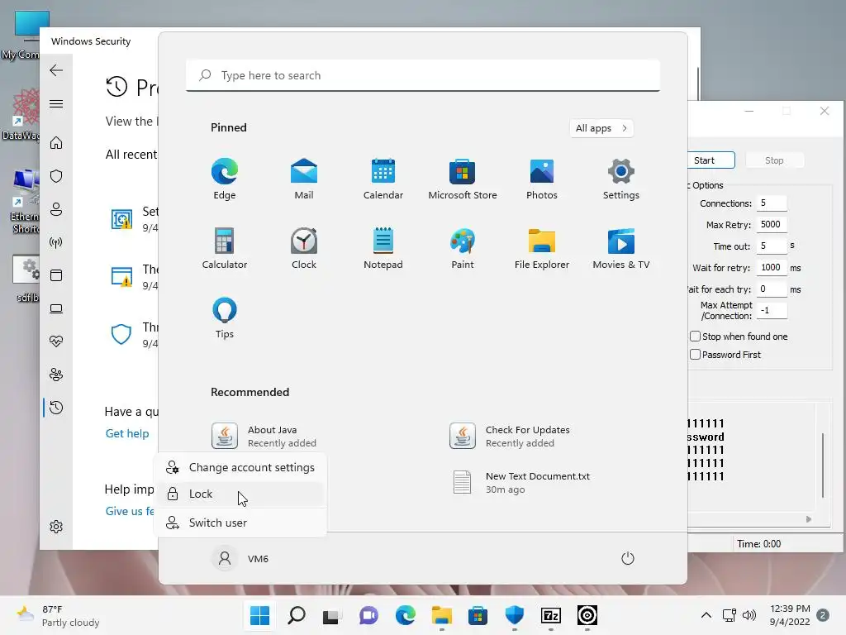Click the Start menu search box
Image resolution: width=846 pixels, height=635 pixels.
click(423, 75)
